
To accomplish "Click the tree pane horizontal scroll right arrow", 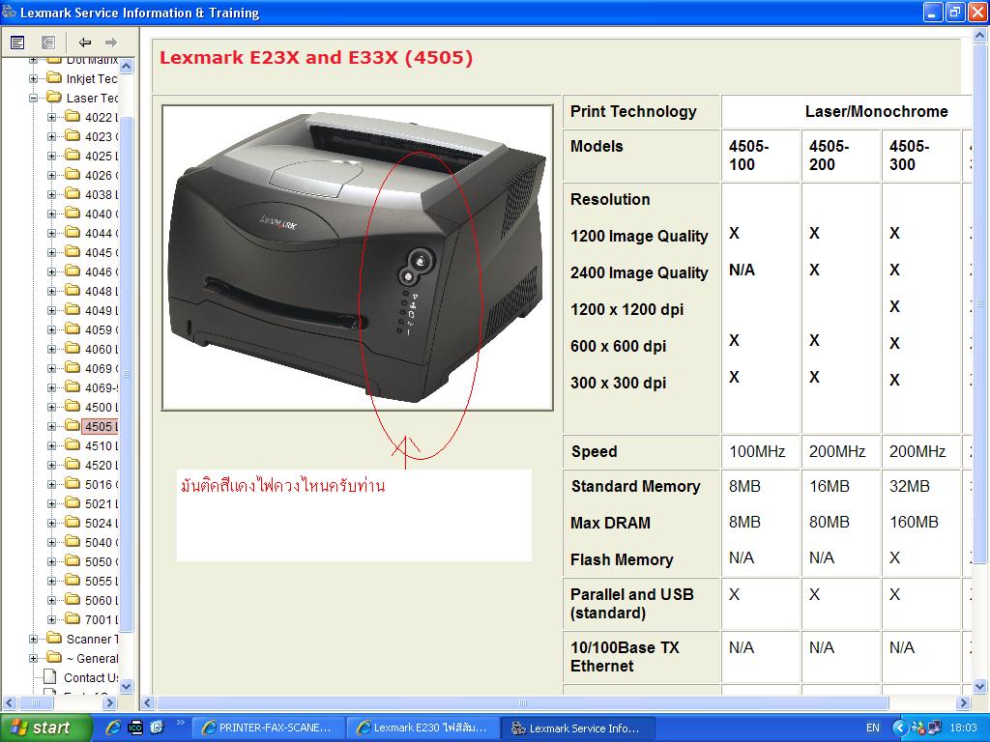I will click(x=109, y=702).
